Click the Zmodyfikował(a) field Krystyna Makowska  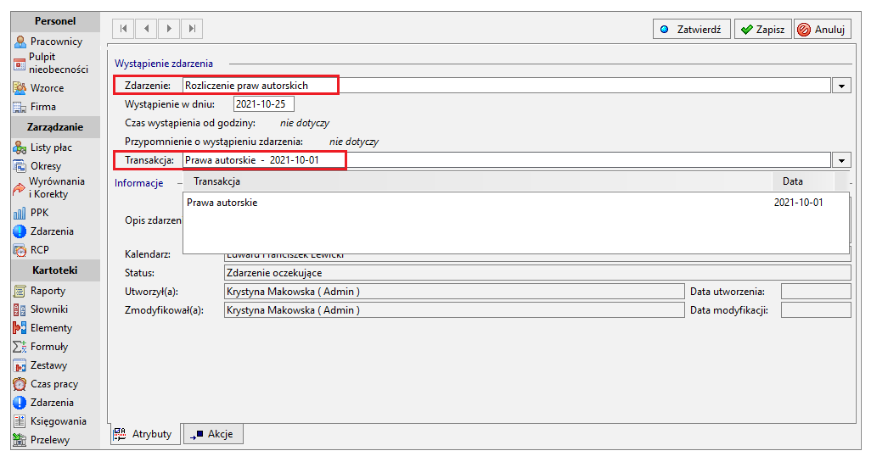click(x=454, y=310)
